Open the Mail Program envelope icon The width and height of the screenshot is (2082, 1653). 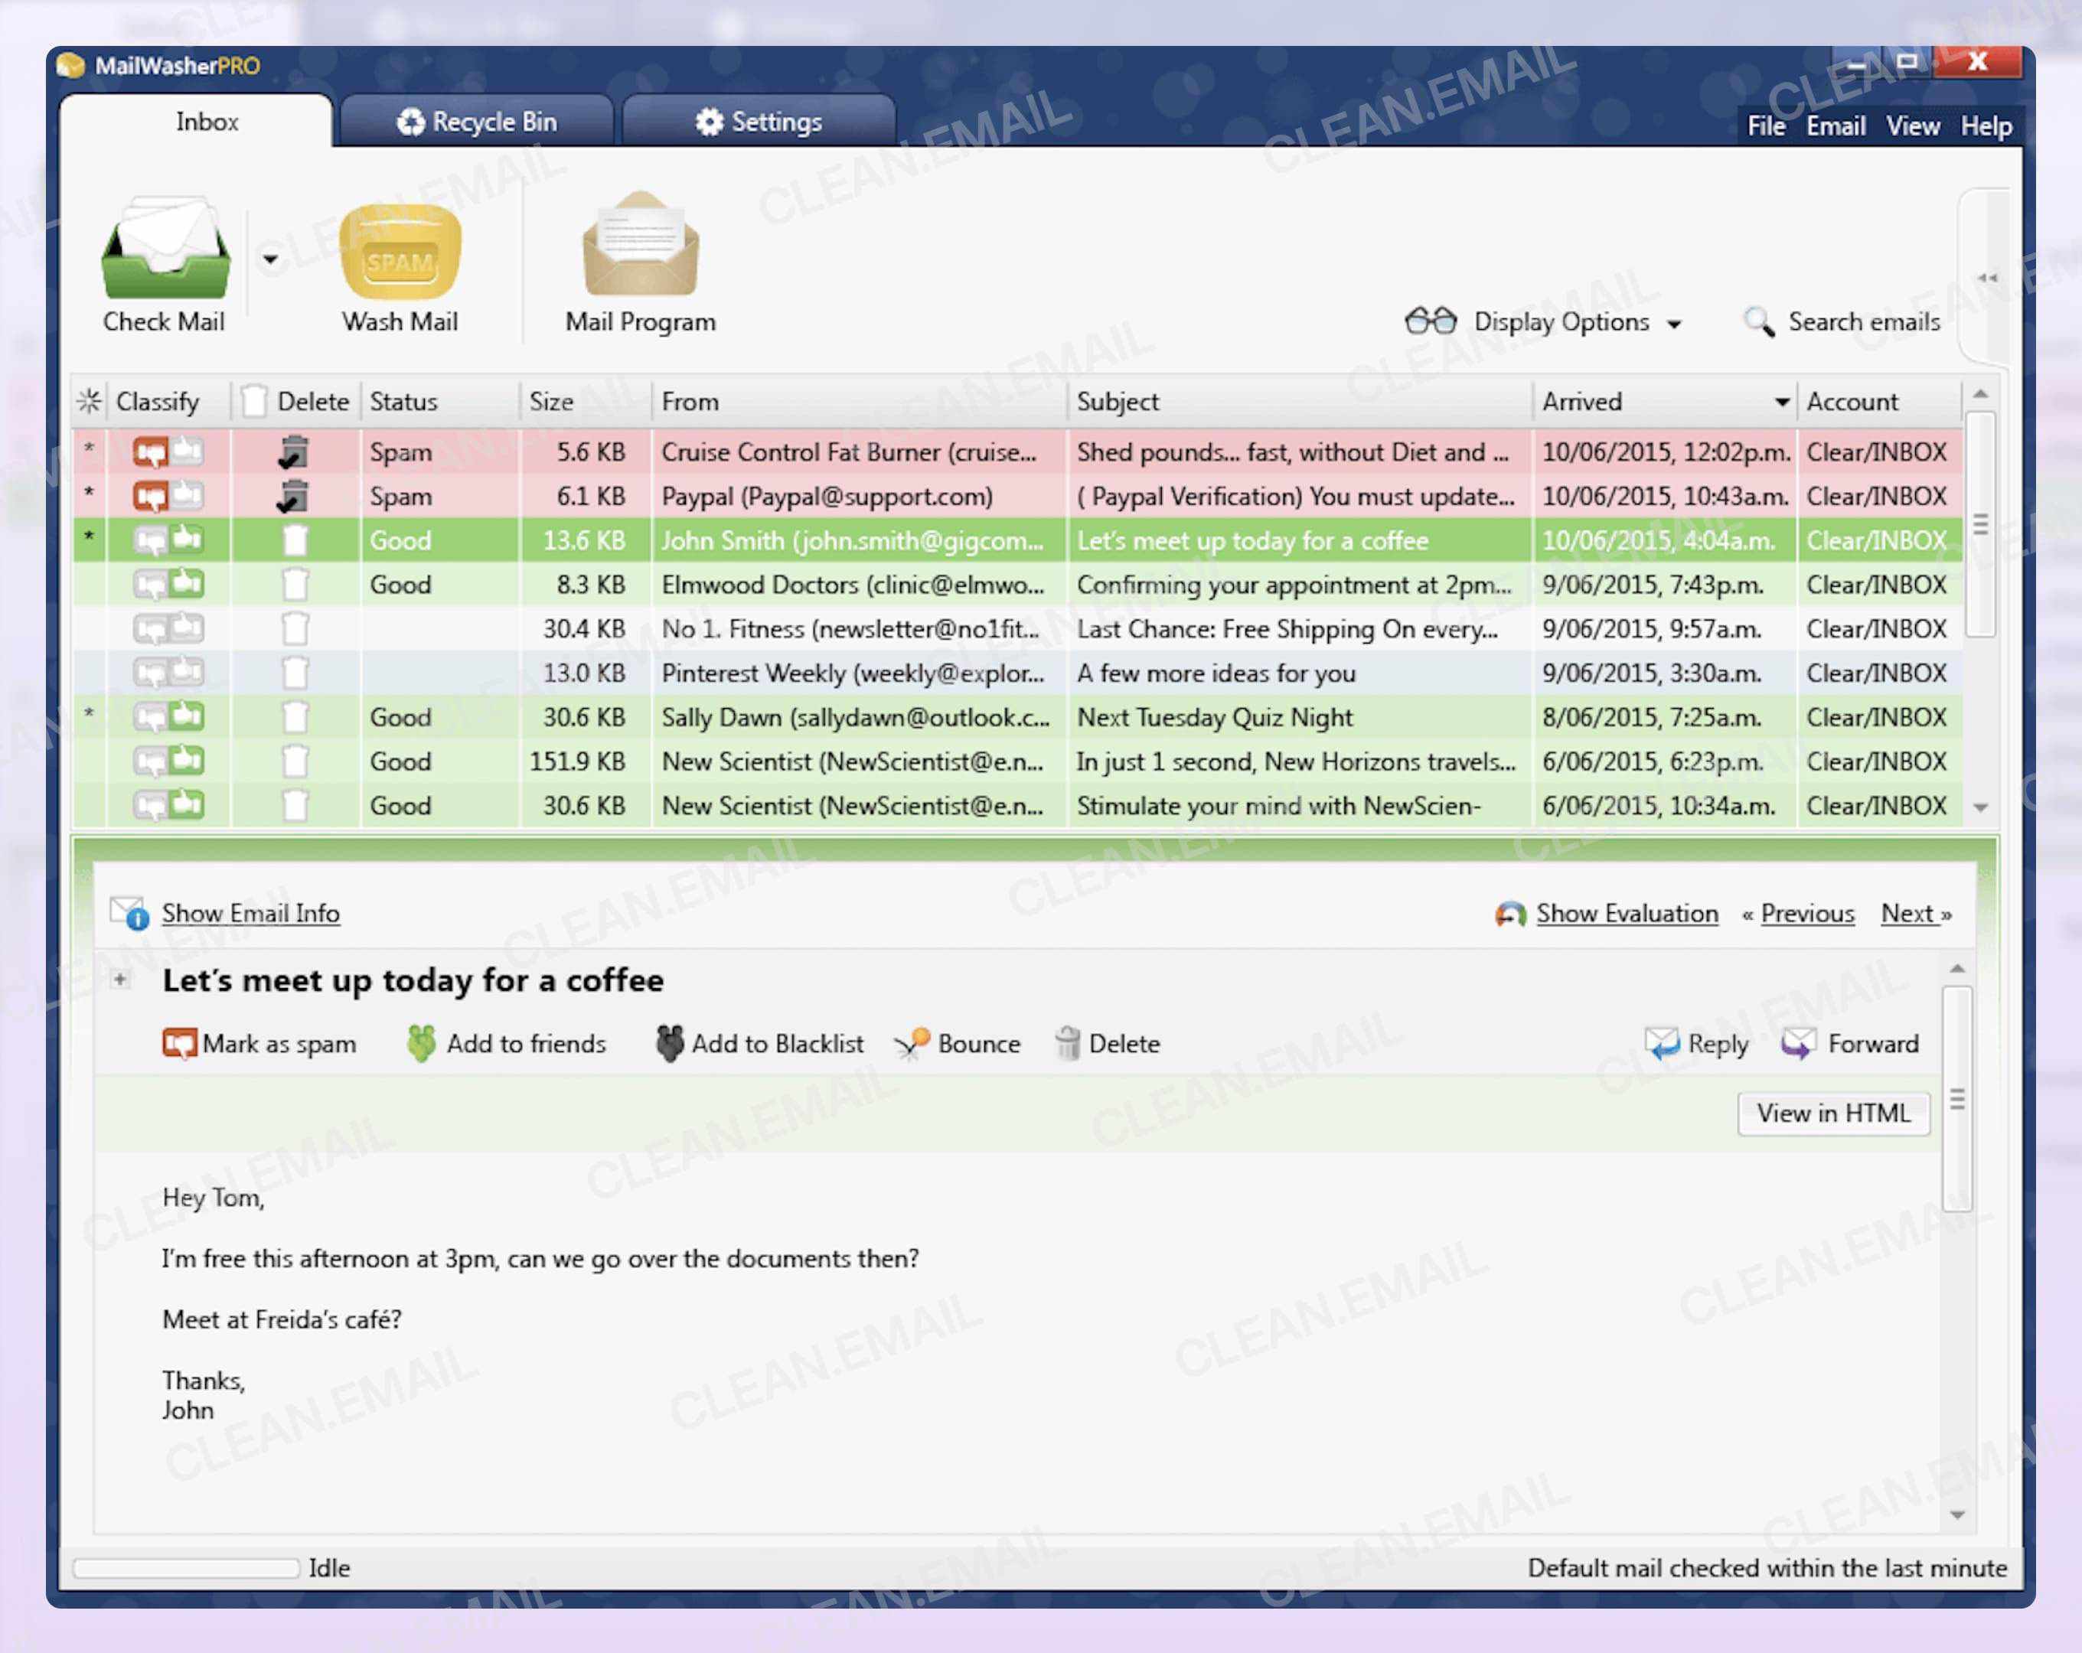[x=640, y=243]
